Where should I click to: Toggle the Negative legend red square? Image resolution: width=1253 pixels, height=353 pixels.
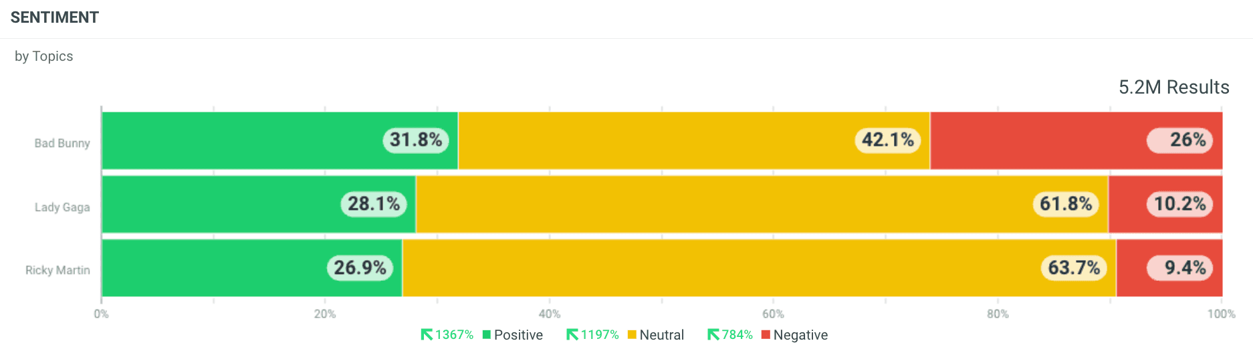(x=766, y=335)
